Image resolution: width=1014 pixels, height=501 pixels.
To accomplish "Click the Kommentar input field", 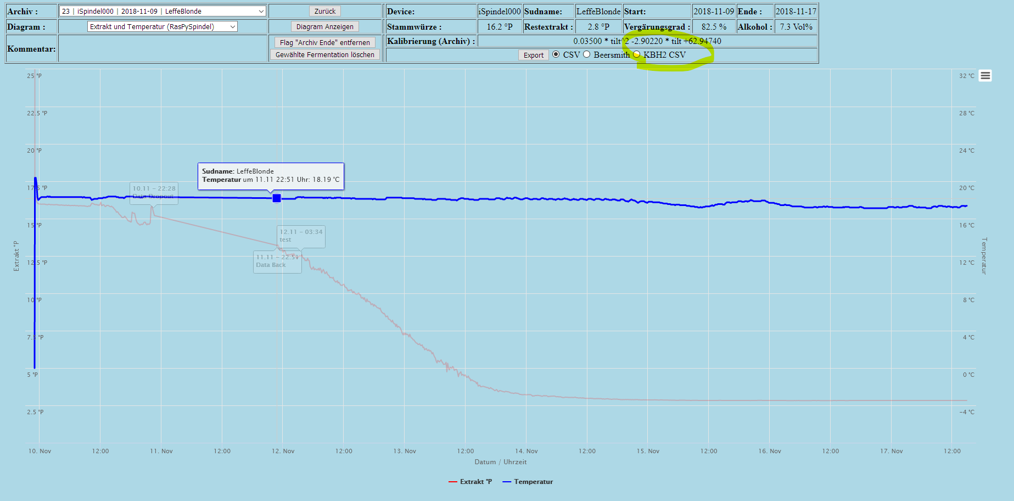I will click(x=163, y=49).
